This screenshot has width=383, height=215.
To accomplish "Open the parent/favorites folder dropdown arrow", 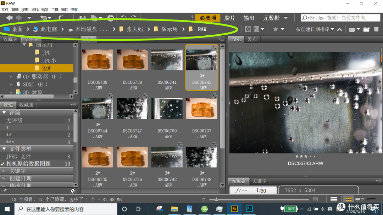I will tap(29, 18).
